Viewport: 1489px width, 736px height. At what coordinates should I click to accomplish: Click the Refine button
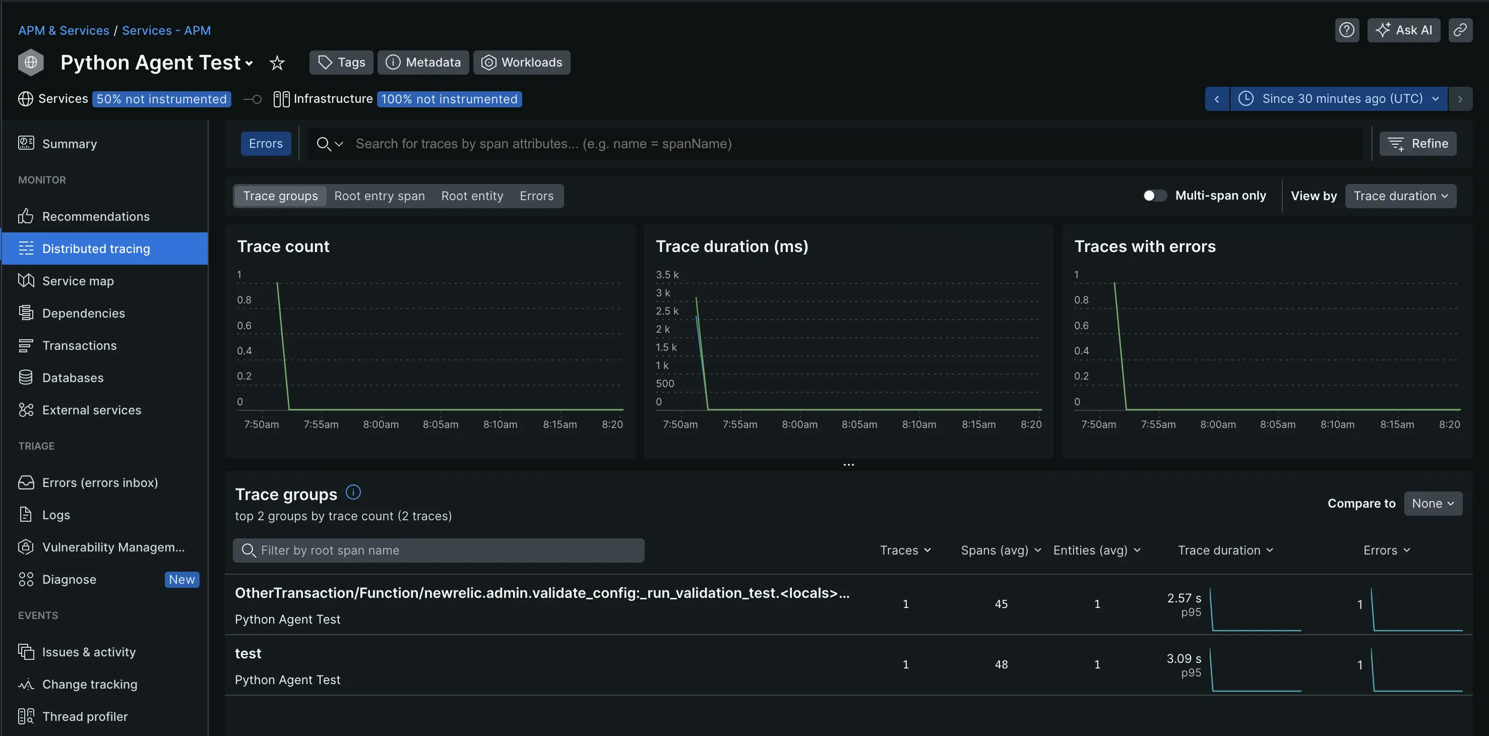click(x=1417, y=143)
